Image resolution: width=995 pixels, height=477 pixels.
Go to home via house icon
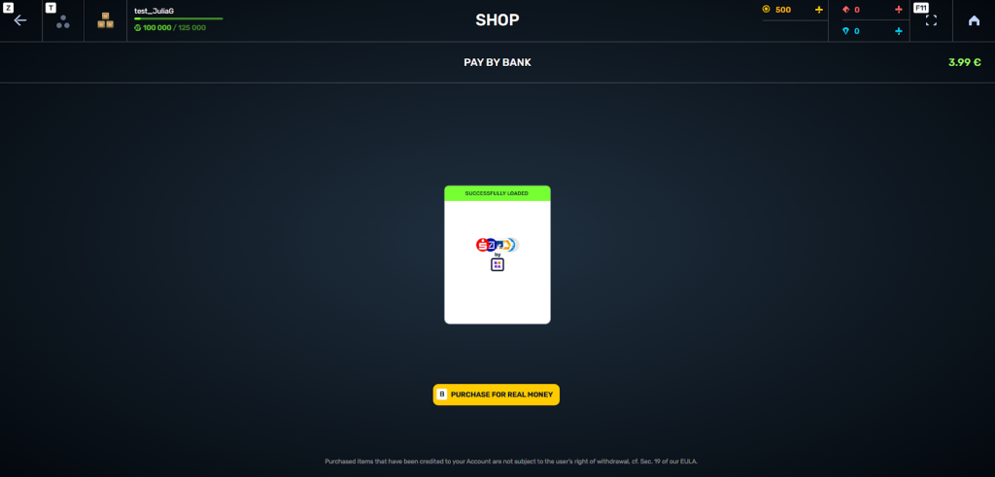click(974, 20)
